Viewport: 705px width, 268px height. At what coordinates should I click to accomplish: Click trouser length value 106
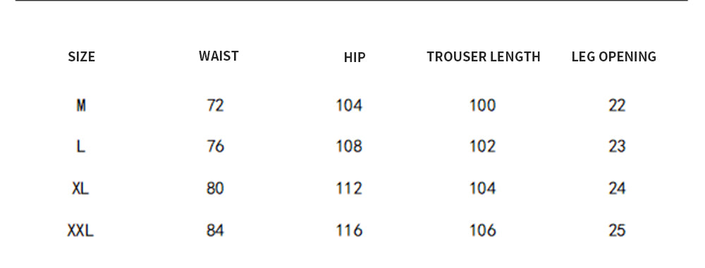(483, 230)
